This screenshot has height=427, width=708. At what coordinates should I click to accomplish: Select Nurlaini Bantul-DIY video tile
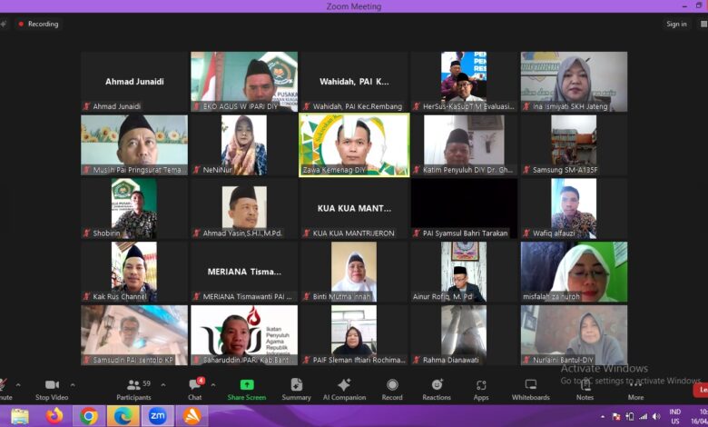574,335
